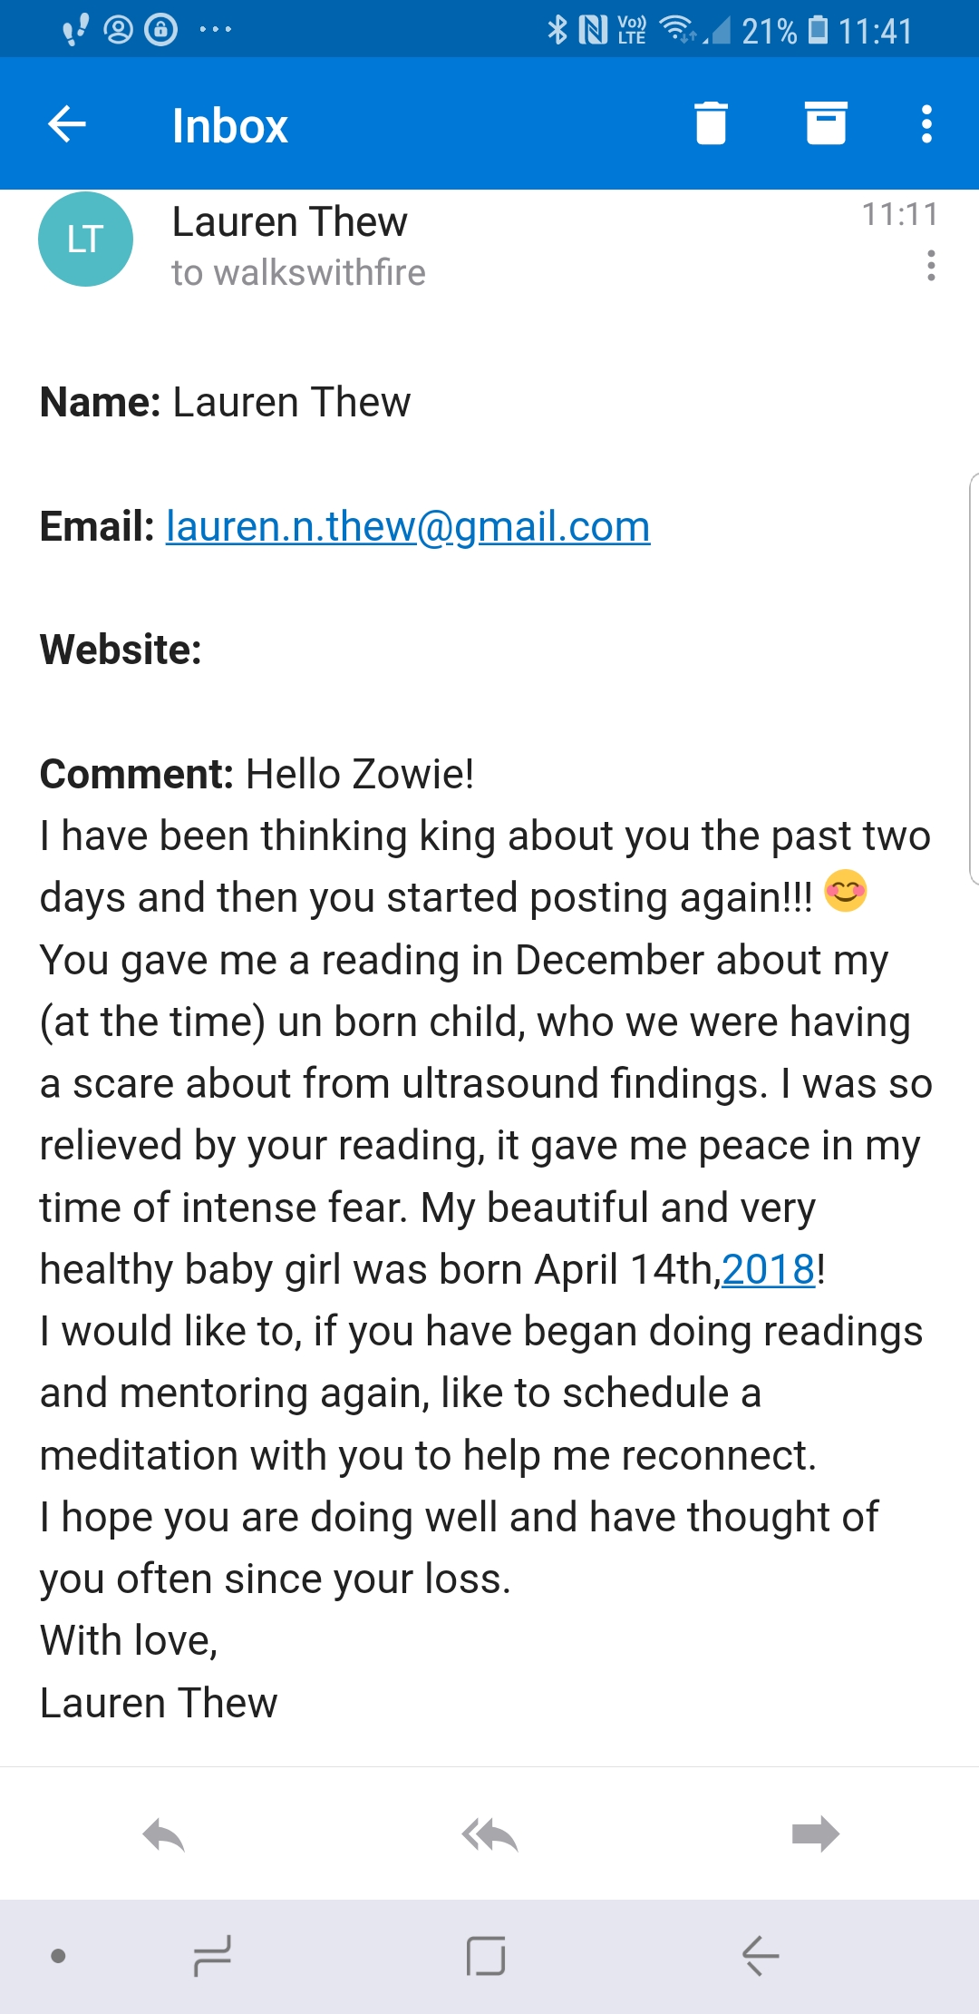Screen dimensions: 979x2014
Task: Reply all using double arrow icon
Action: click(x=489, y=1834)
